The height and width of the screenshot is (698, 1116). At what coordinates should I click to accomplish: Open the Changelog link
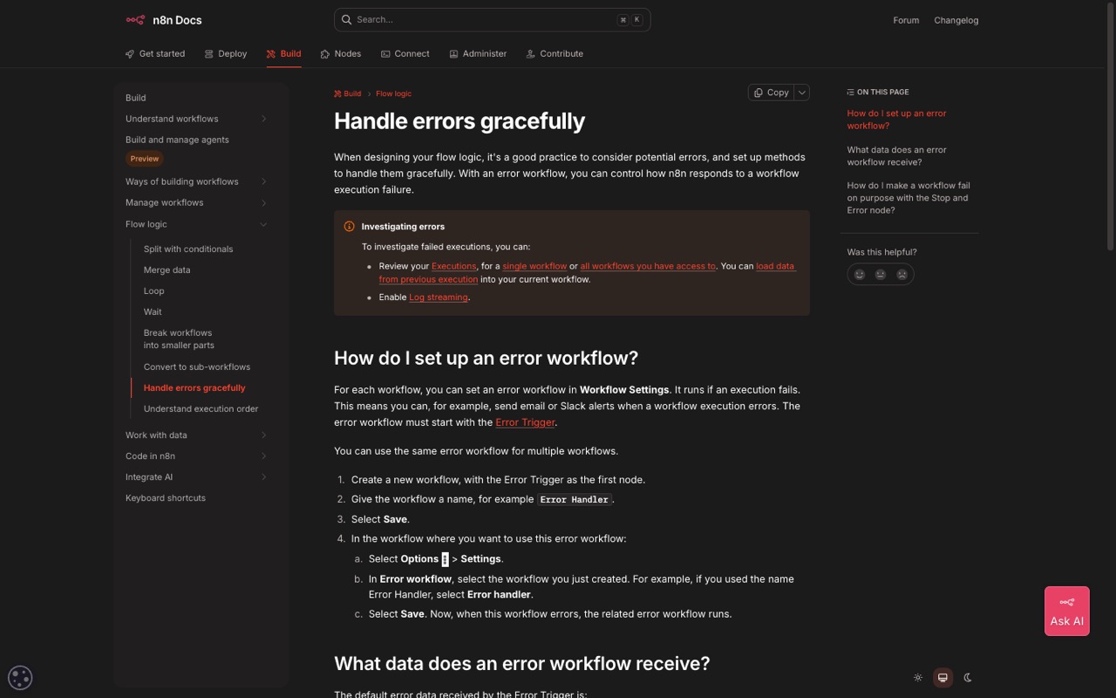pos(956,20)
